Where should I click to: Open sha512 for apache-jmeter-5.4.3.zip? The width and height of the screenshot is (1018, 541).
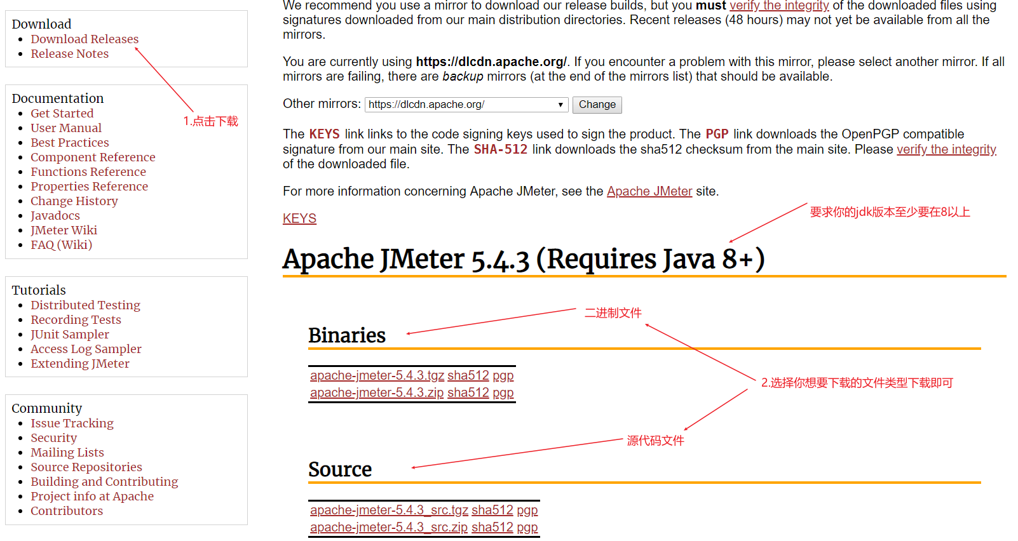coord(468,392)
